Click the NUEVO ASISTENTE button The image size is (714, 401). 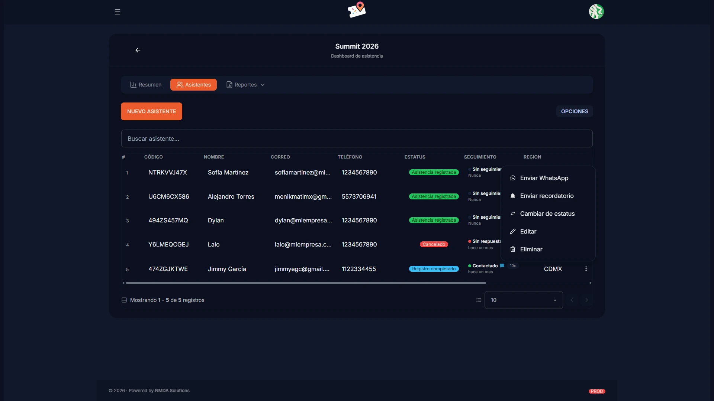[151, 111]
